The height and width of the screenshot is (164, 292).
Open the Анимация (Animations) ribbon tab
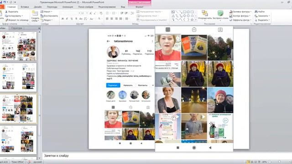click(68, 7)
